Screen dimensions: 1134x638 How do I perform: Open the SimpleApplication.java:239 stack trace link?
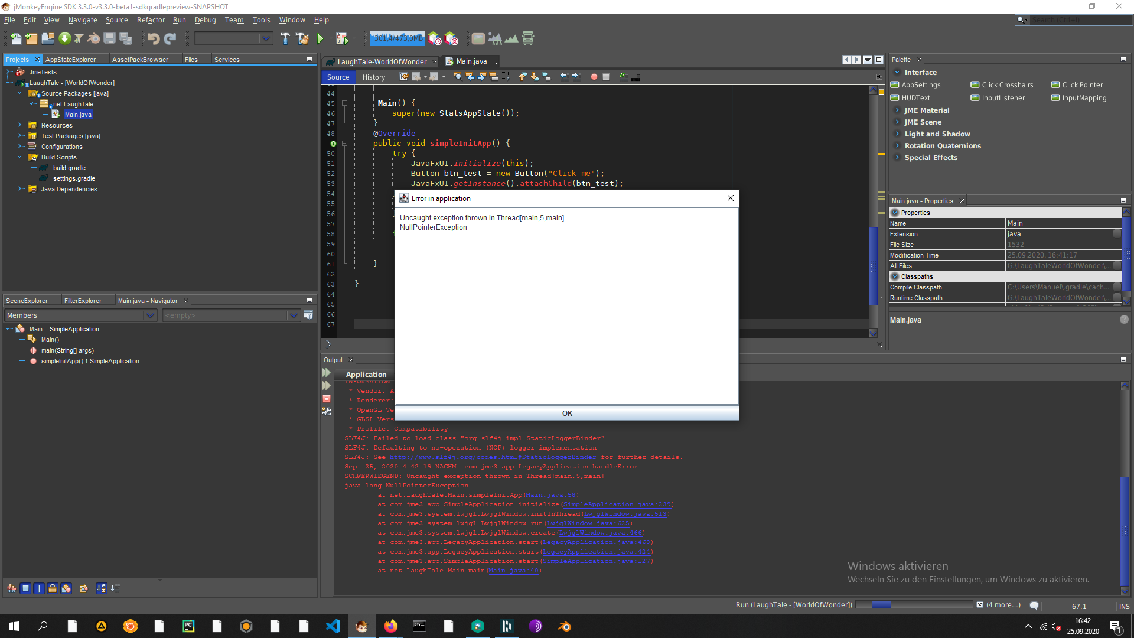tap(617, 504)
